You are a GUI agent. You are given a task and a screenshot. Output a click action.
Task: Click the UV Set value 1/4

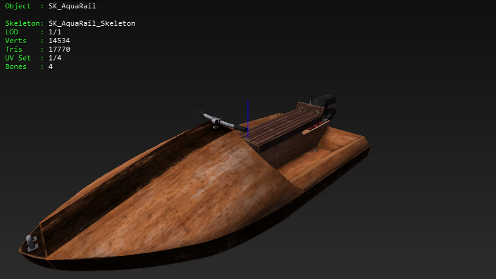click(x=55, y=58)
